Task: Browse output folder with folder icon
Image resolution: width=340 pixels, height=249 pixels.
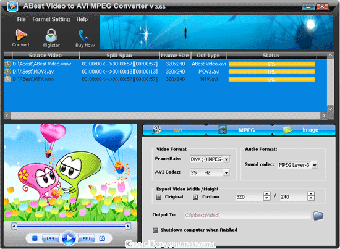Action: 318,216
